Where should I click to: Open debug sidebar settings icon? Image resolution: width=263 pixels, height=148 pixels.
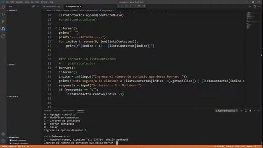(x=34, y=7)
